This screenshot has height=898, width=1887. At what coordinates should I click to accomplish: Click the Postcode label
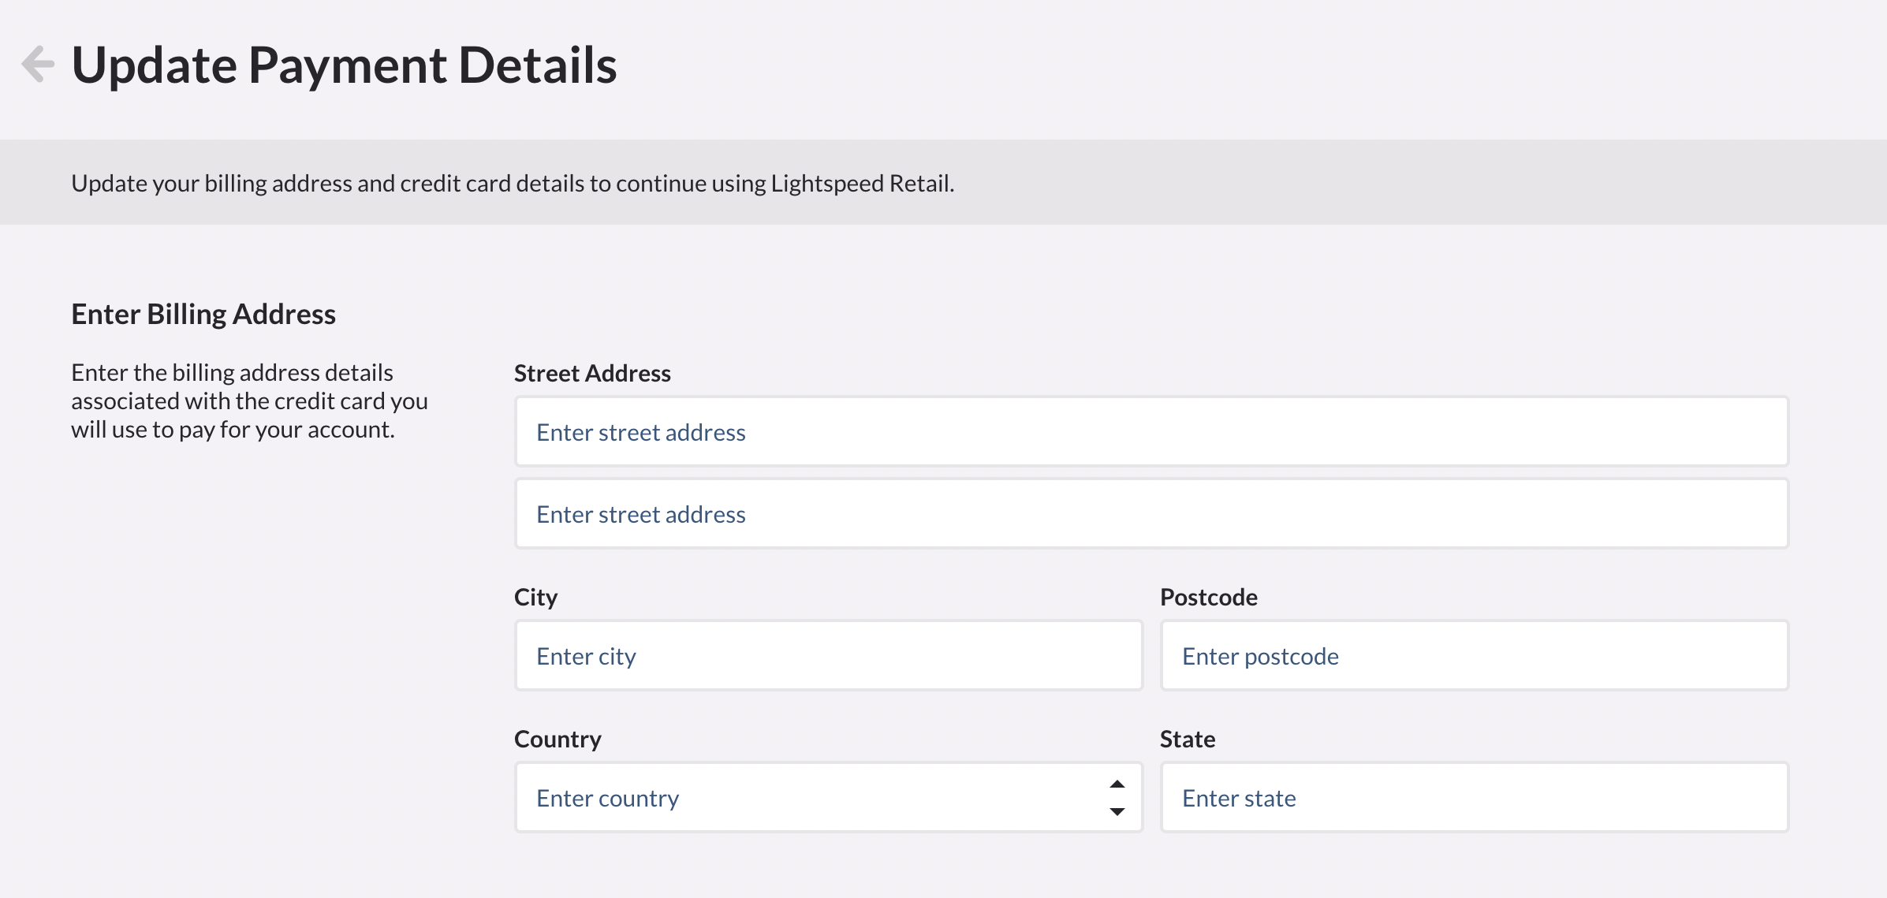pos(1208,597)
